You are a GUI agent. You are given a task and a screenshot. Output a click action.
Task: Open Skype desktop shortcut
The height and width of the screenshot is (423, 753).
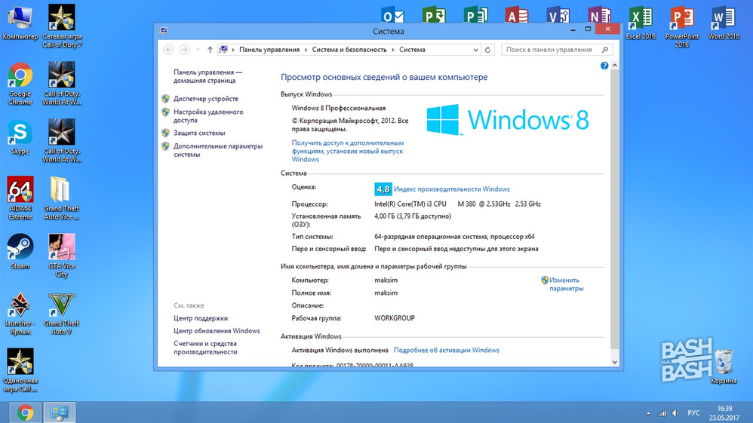coord(20,138)
